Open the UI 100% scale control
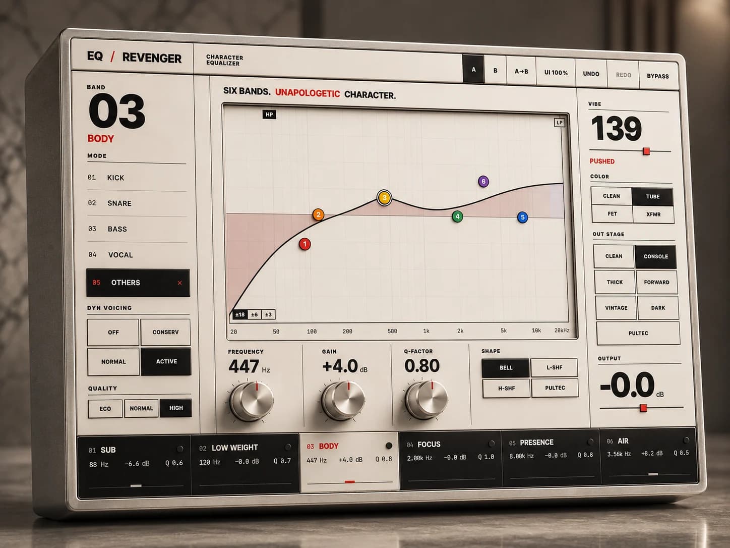Viewport: 730px width, 548px height. pyautogui.click(x=556, y=73)
